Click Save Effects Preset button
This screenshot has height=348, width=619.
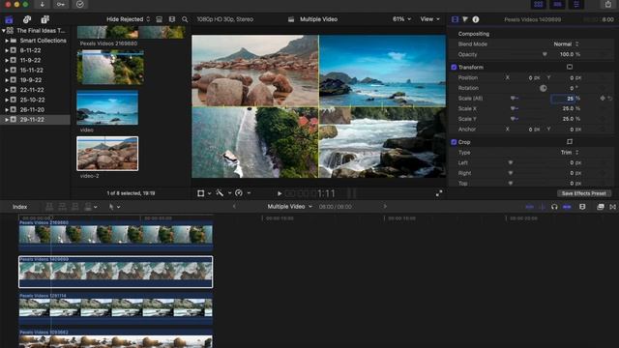click(584, 193)
